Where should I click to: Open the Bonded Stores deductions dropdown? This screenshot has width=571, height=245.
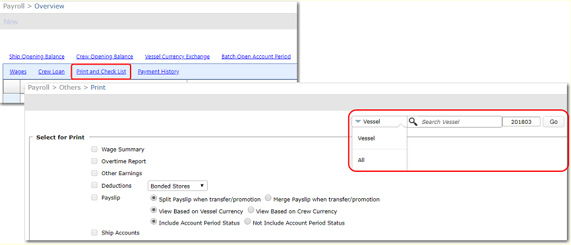tap(177, 186)
